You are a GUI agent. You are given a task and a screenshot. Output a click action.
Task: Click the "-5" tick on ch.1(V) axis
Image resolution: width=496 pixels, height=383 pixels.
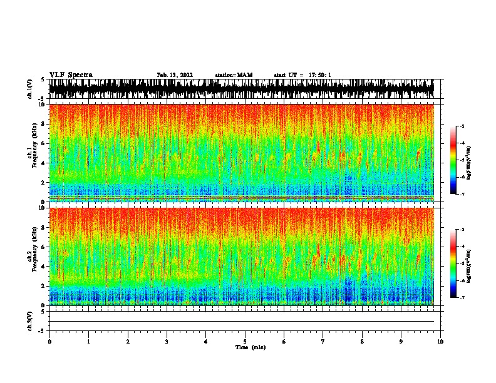[x=42, y=99]
